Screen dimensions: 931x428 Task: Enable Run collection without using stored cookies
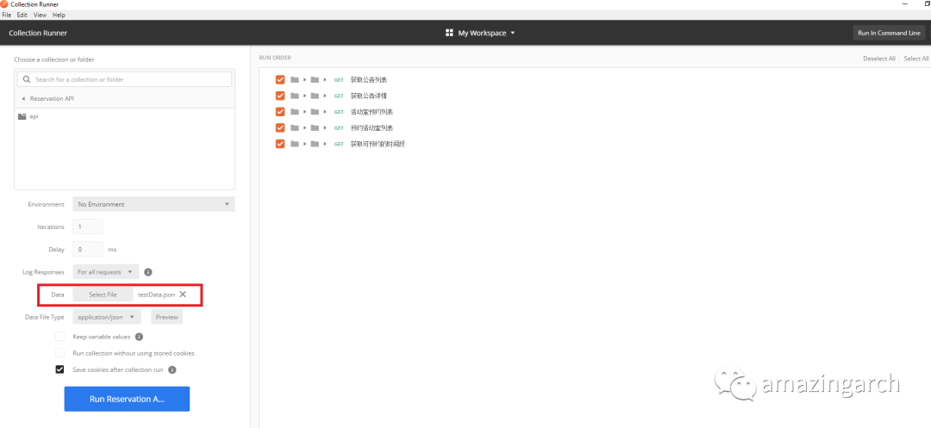60,353
